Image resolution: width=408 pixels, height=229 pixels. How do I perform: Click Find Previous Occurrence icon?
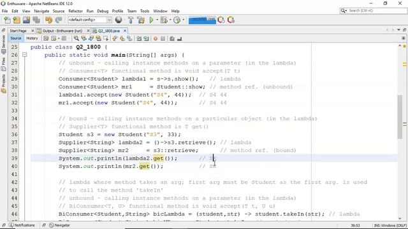pyautogui.click(x=84, y=38)
